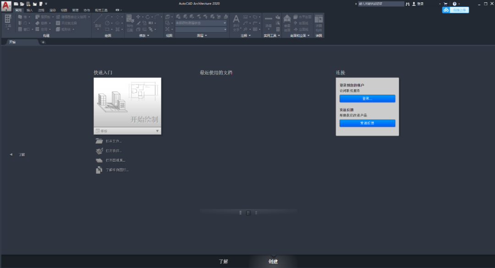Open the 管理 ribbon tab
The image size is (495, 268).
pos(75,10)
